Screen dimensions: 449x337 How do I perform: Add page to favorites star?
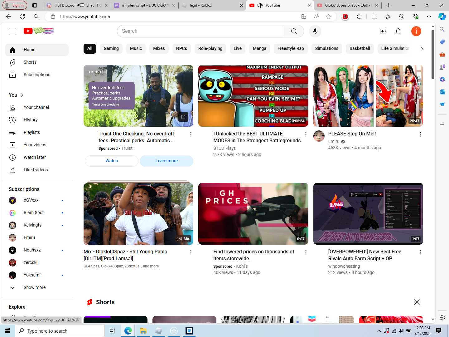point(329,17)
